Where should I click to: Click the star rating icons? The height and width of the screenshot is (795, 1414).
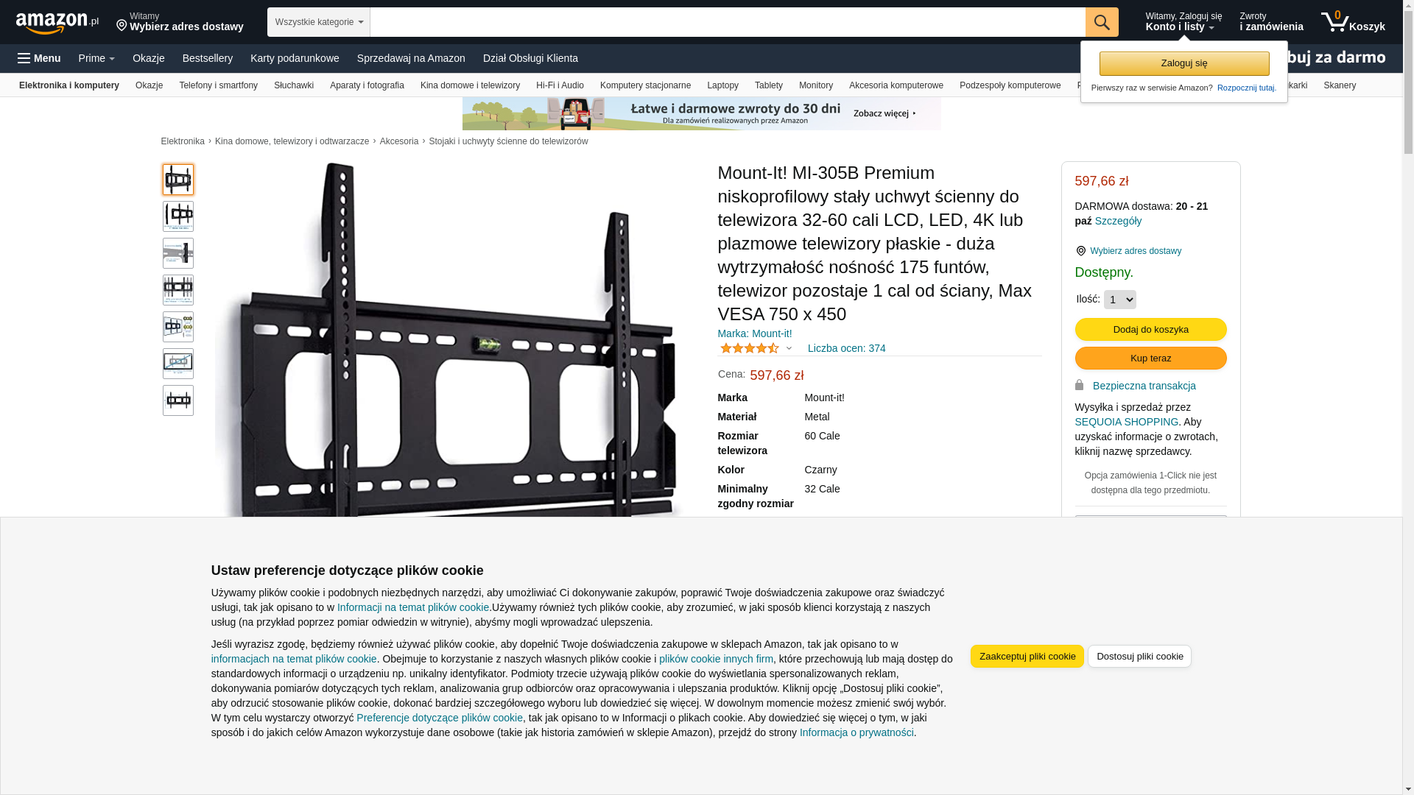click(x=750, y=348)
